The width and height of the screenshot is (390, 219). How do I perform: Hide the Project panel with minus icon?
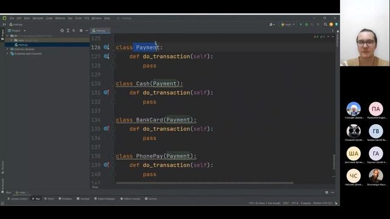(87, 30)
